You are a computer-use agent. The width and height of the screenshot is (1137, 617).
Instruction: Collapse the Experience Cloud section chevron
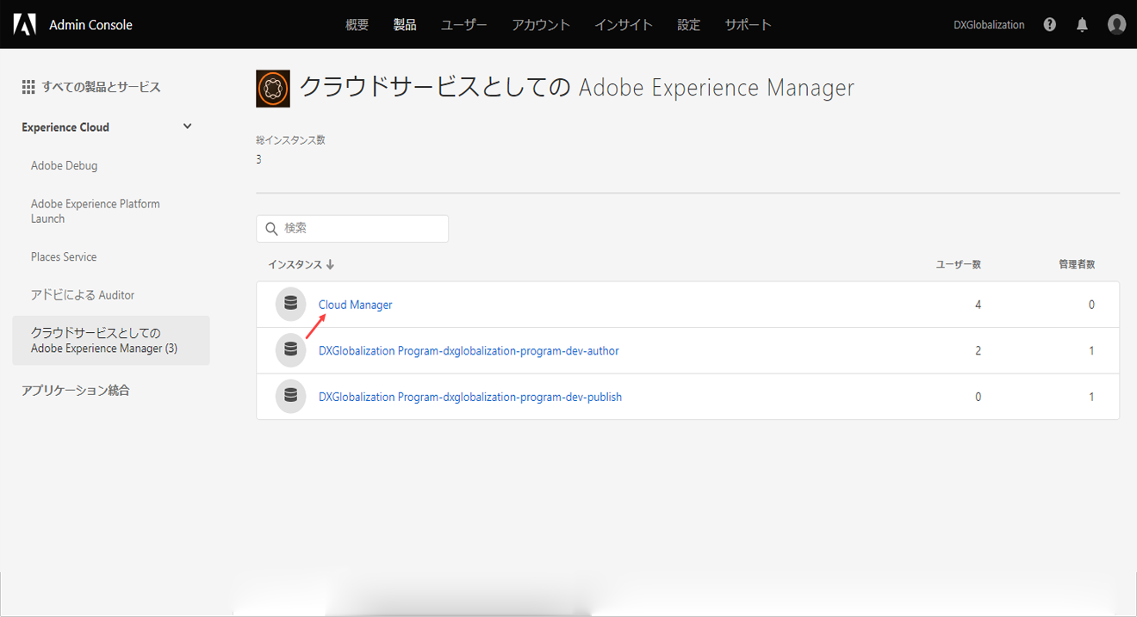188,126
